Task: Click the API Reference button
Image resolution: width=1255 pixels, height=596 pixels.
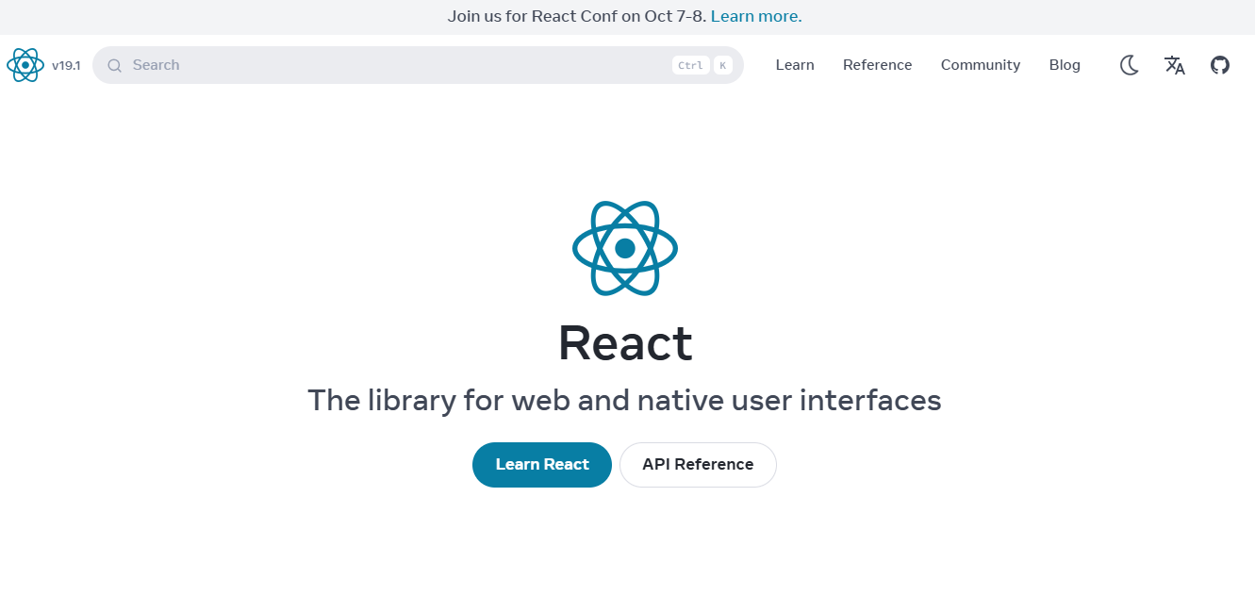Action: (698, 464)
